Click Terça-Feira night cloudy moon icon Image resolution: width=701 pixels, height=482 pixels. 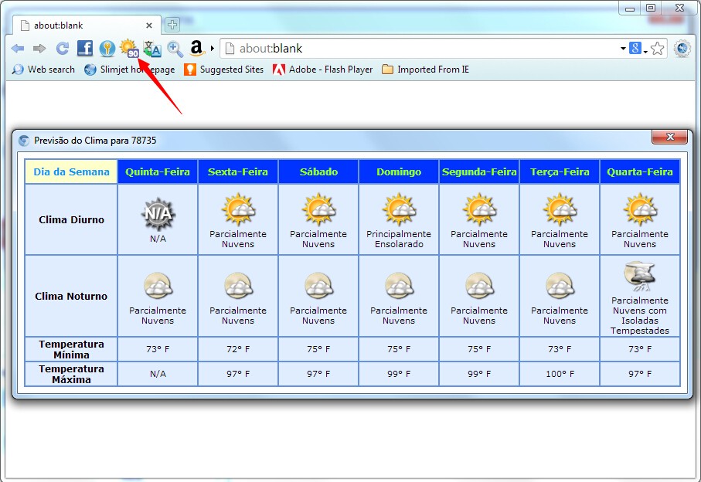click(x=560, y=286)
